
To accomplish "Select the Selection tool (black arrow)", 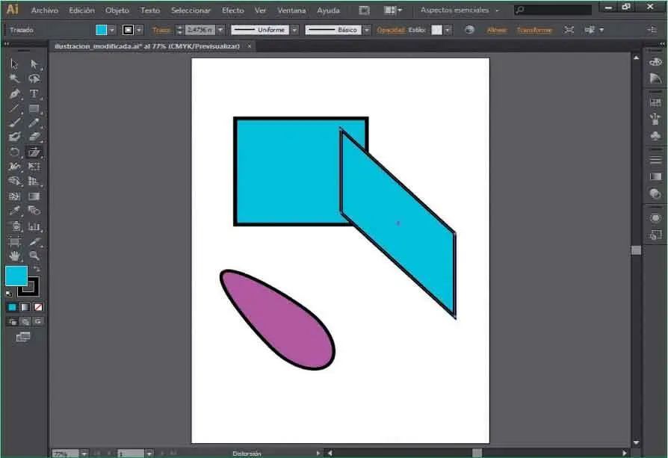I will (14, 64).
